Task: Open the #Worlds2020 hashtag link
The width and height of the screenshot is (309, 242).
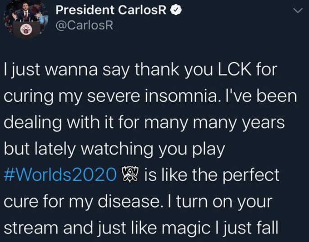Action: (x=60, y=175)
